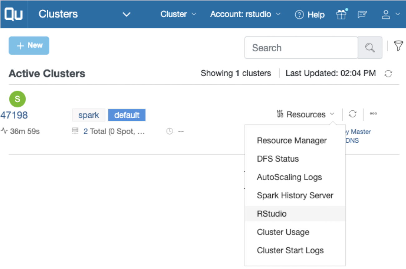Click the search magnifier icon

370,48
